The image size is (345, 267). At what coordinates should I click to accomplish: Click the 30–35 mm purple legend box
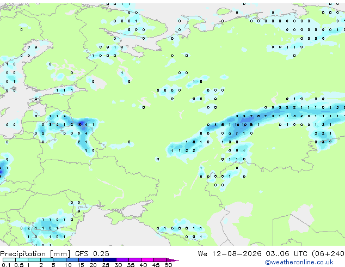[122, 260]
